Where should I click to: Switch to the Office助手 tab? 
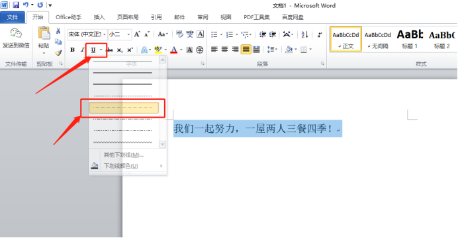69,17
